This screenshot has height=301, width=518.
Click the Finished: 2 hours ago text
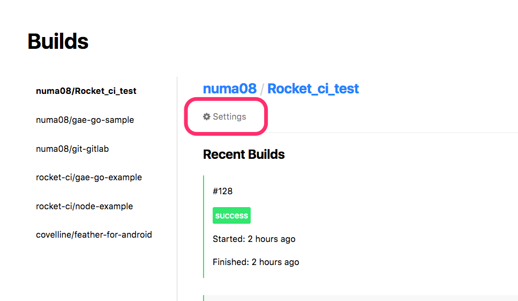pyautogui.click(x=256, y=262)
